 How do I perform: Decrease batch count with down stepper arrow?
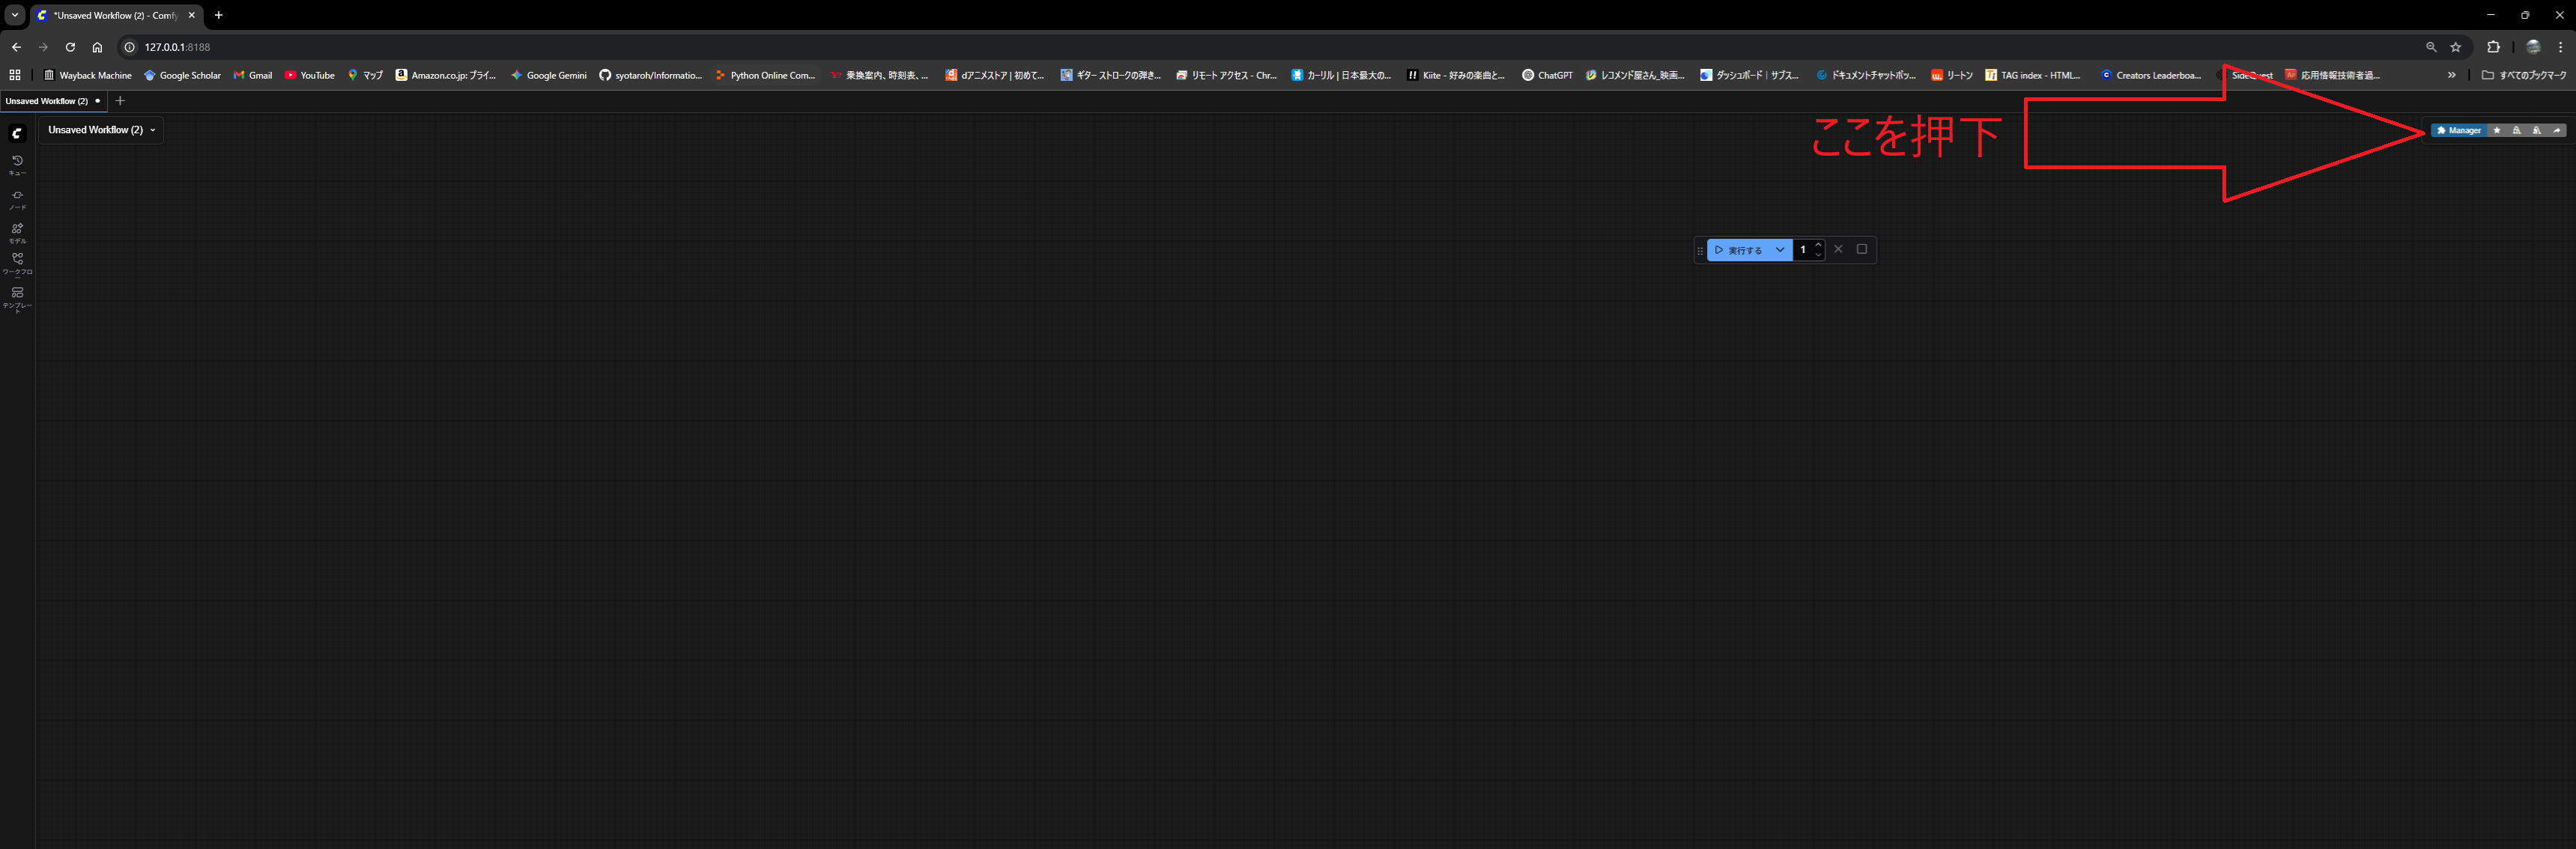tap(1818, 255)
